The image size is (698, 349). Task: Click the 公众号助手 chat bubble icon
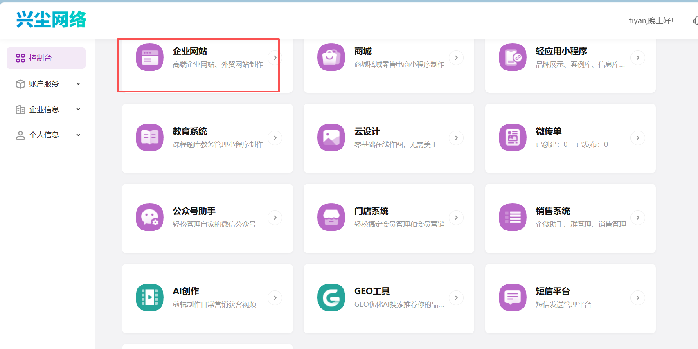(150, 217)
